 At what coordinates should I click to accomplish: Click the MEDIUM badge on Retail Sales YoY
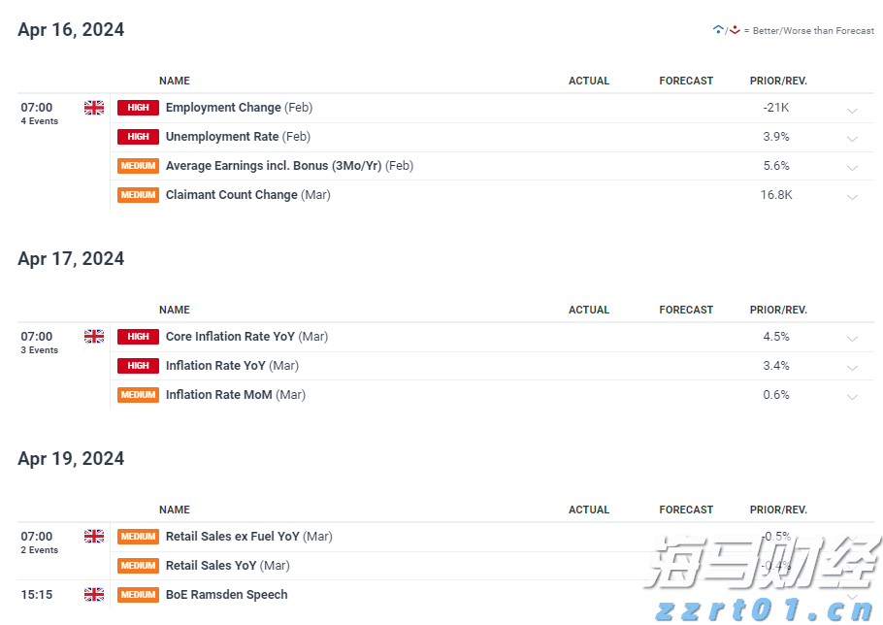(138, 565)
